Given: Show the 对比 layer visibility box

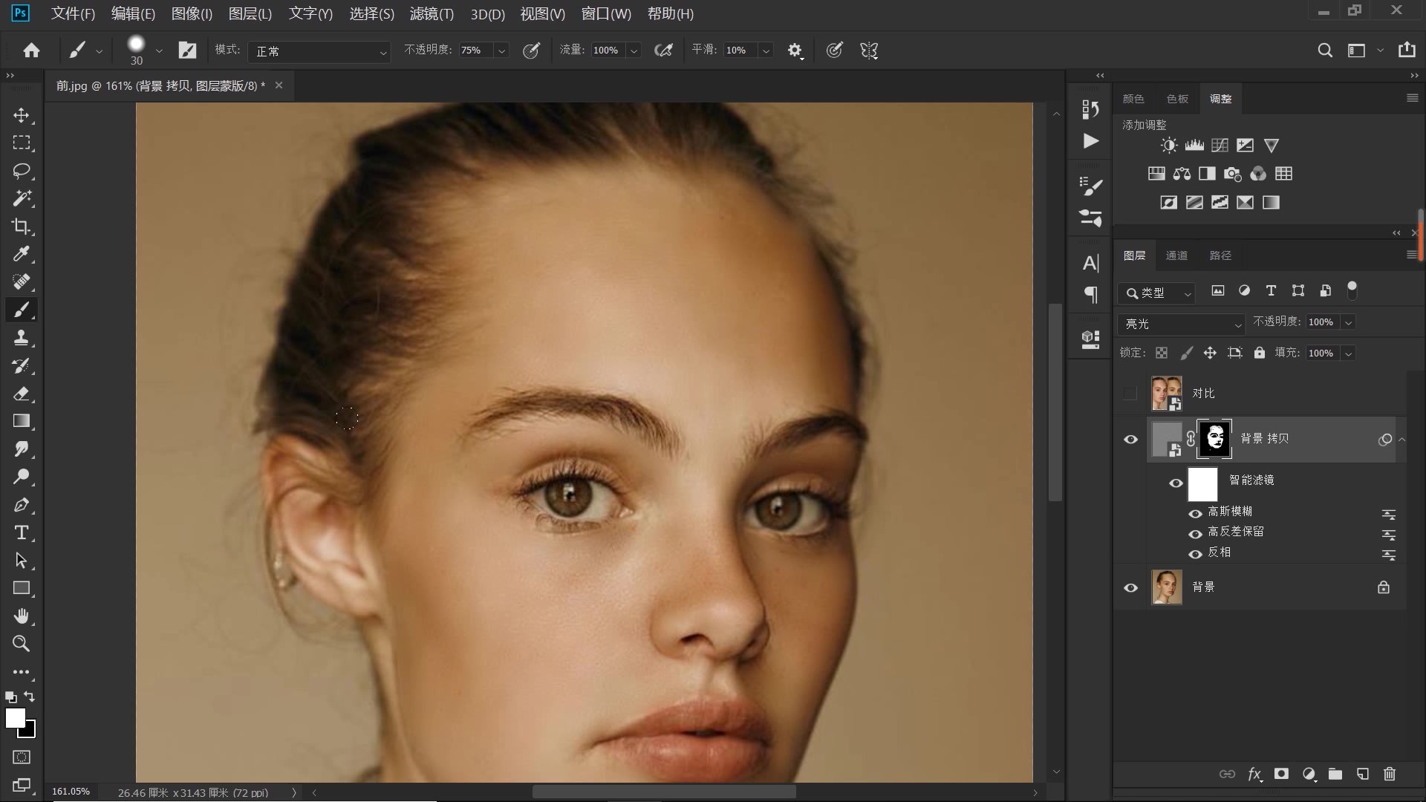Looking at the screenshot, I should click(1130, 394).
